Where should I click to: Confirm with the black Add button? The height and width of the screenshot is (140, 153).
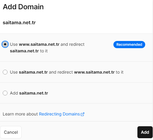point(145,132)
